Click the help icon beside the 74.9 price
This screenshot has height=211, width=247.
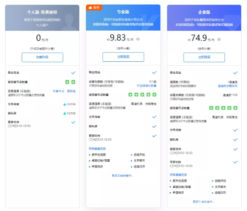[220, 39]
